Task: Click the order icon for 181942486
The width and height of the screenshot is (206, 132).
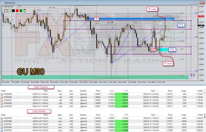Action: click(2, 94)
